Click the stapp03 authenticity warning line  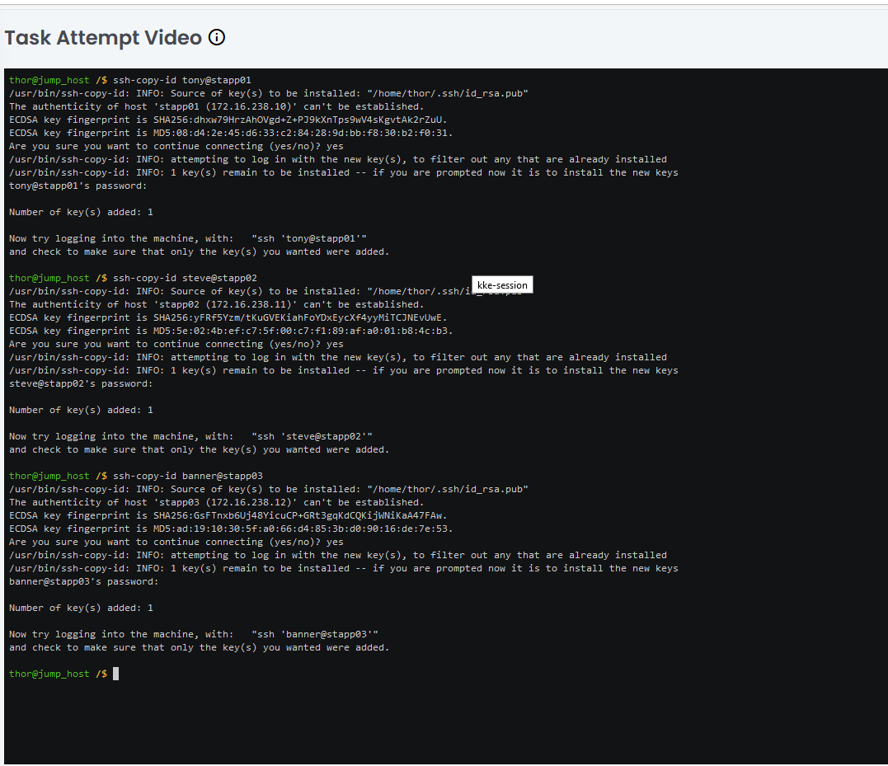click(216, 502)
